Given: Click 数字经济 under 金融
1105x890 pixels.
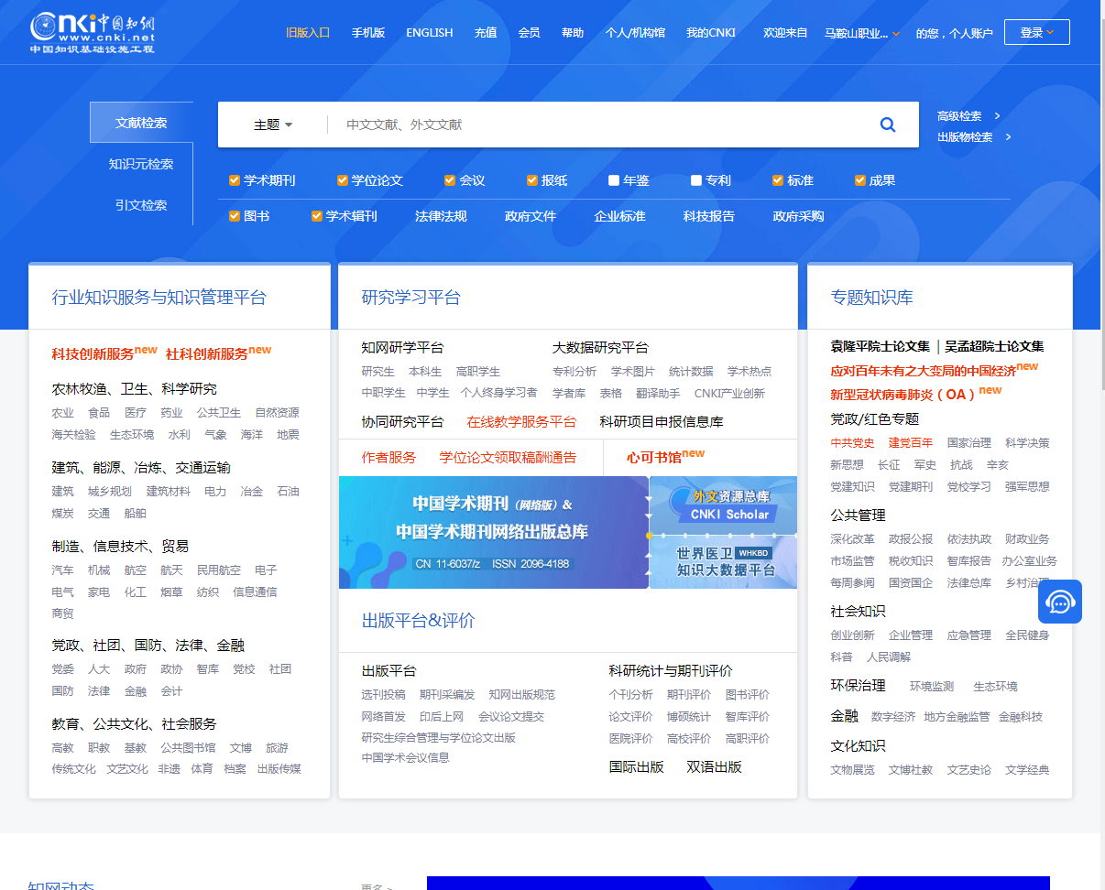Looking at the screenshot, I should coord(893,716).
